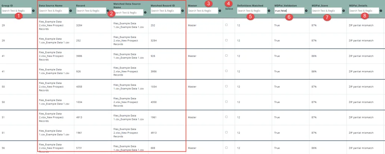The image size is (385, 154).
Task: Tick the Select checkbox for record 252 row
Action: click(x=226, y=40)
